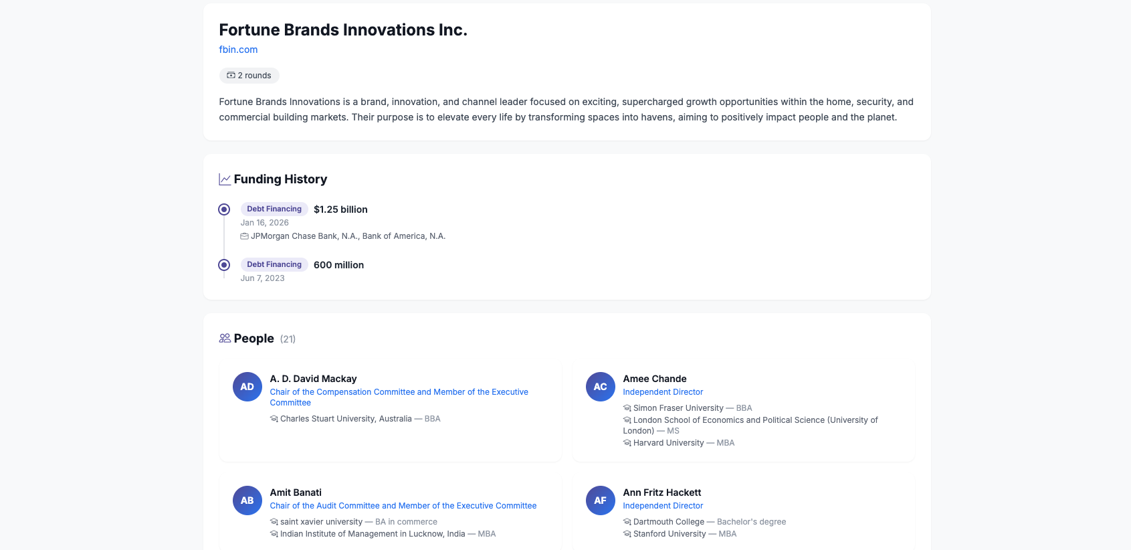Click Independent Director under Amee Chande

[x=663, y=391]
